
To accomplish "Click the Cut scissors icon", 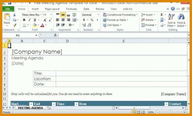I will (x=14, y=15).
